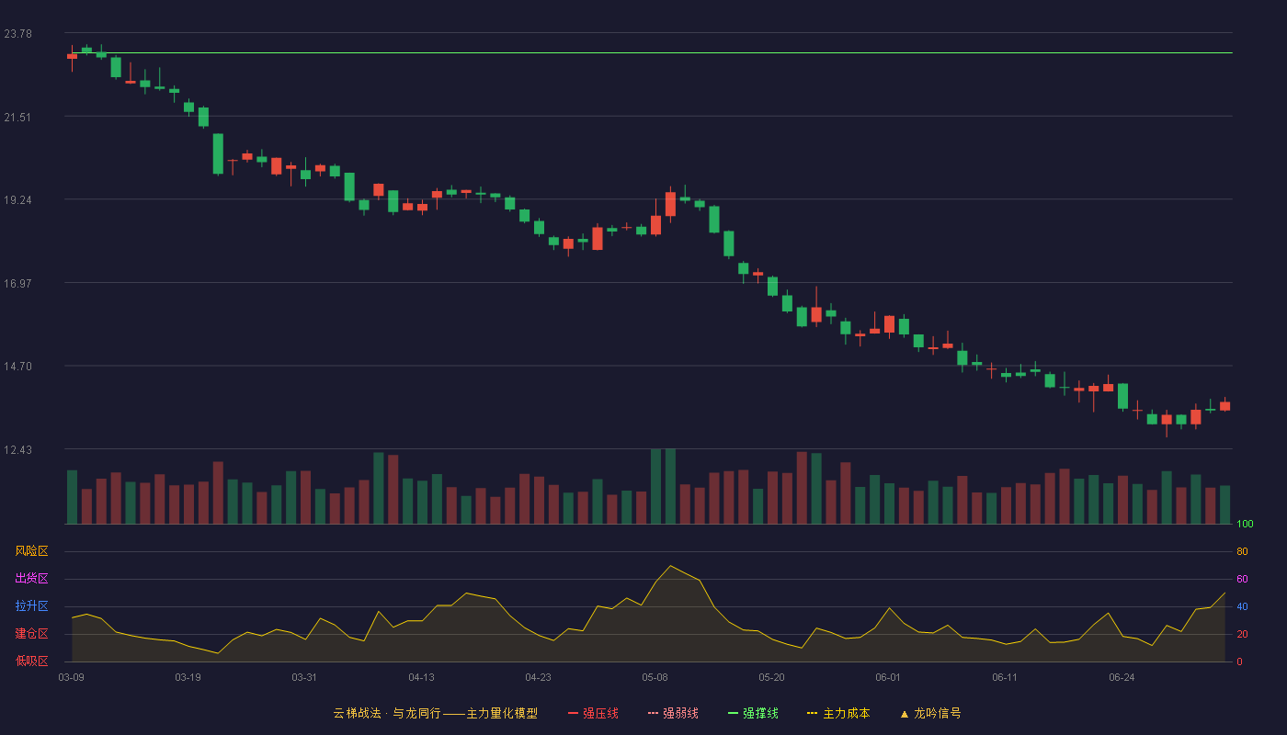This screenshot has width=1287, height=735.
Task: Click the 低吸区 zone label
Action: [31, 661]
